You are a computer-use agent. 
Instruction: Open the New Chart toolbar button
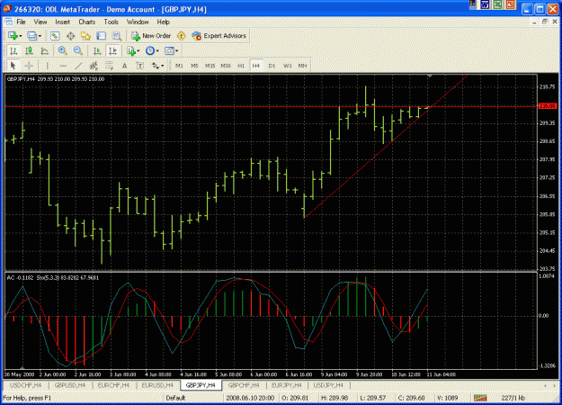click(13, 36)
